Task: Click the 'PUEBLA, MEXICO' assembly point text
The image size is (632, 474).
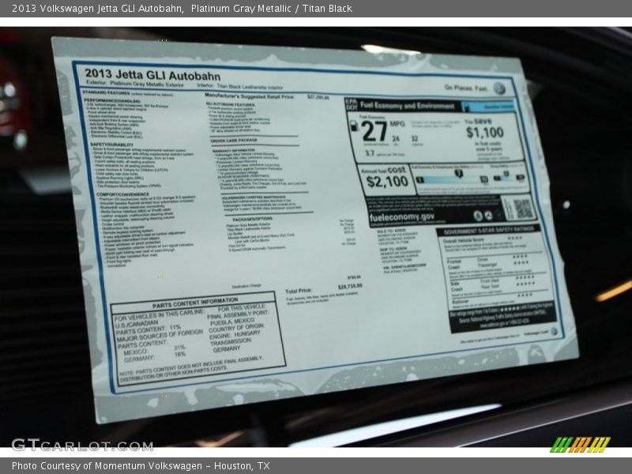Action: tap(232, 322)
